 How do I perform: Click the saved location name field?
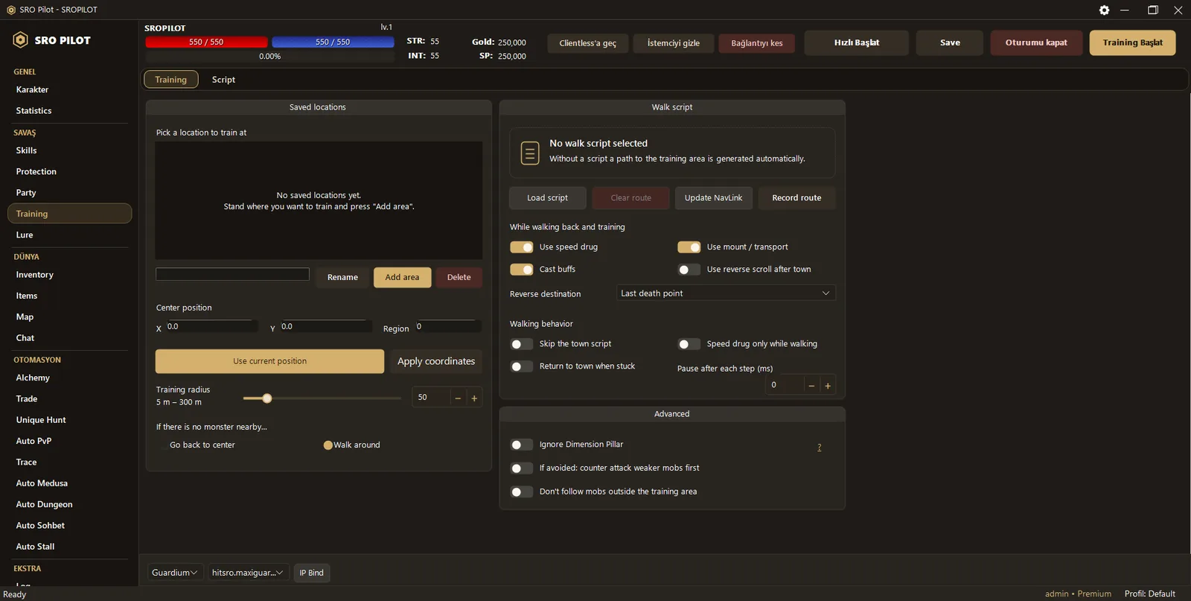[x=232, y=274]
